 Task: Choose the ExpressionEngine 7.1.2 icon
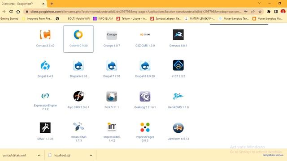point(45,96)
